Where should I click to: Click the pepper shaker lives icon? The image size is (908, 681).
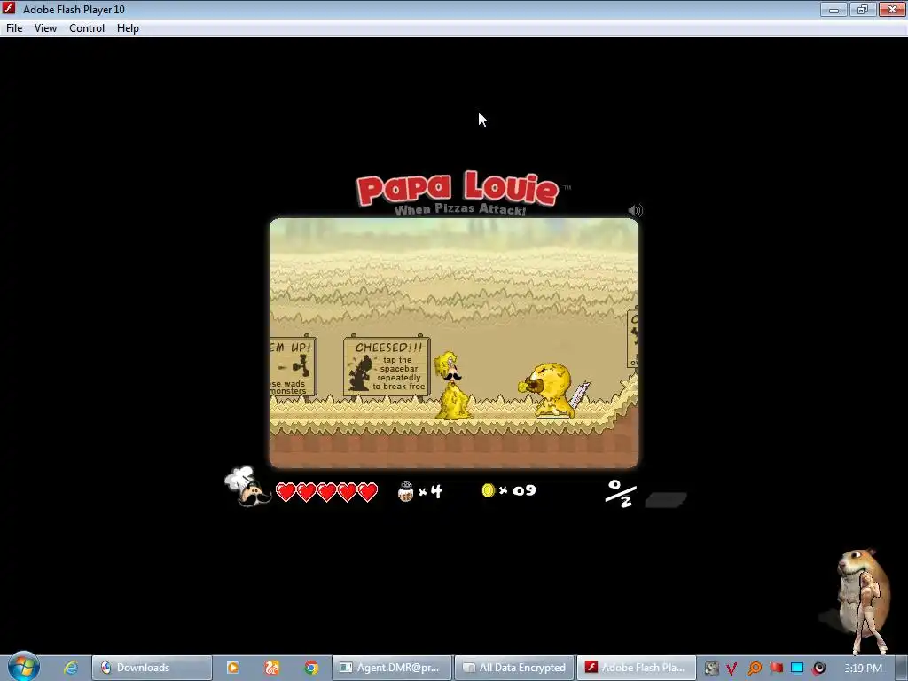[x=406, y=491]
